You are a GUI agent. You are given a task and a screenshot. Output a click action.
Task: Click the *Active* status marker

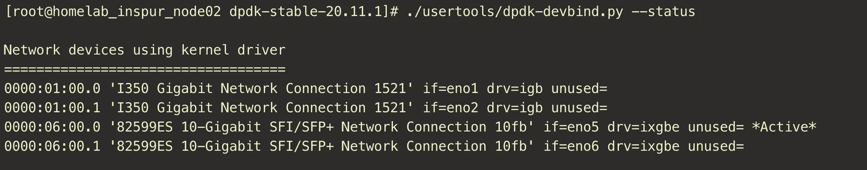point(784,127)
